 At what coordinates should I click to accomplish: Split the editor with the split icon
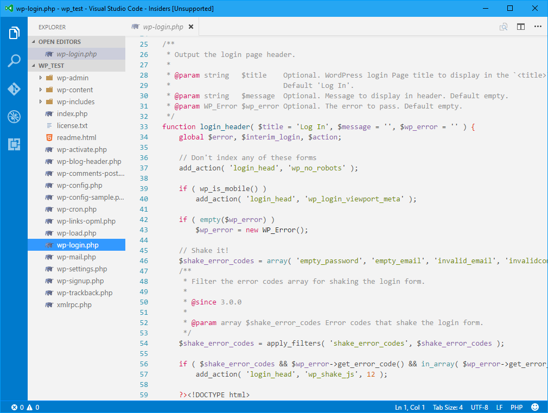(x=521, y=27)
